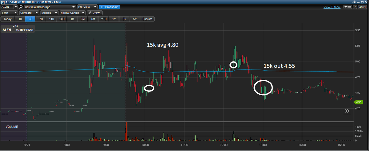Click the magnifier symbol search icon
369x151 pixels.
pos(21,7)
